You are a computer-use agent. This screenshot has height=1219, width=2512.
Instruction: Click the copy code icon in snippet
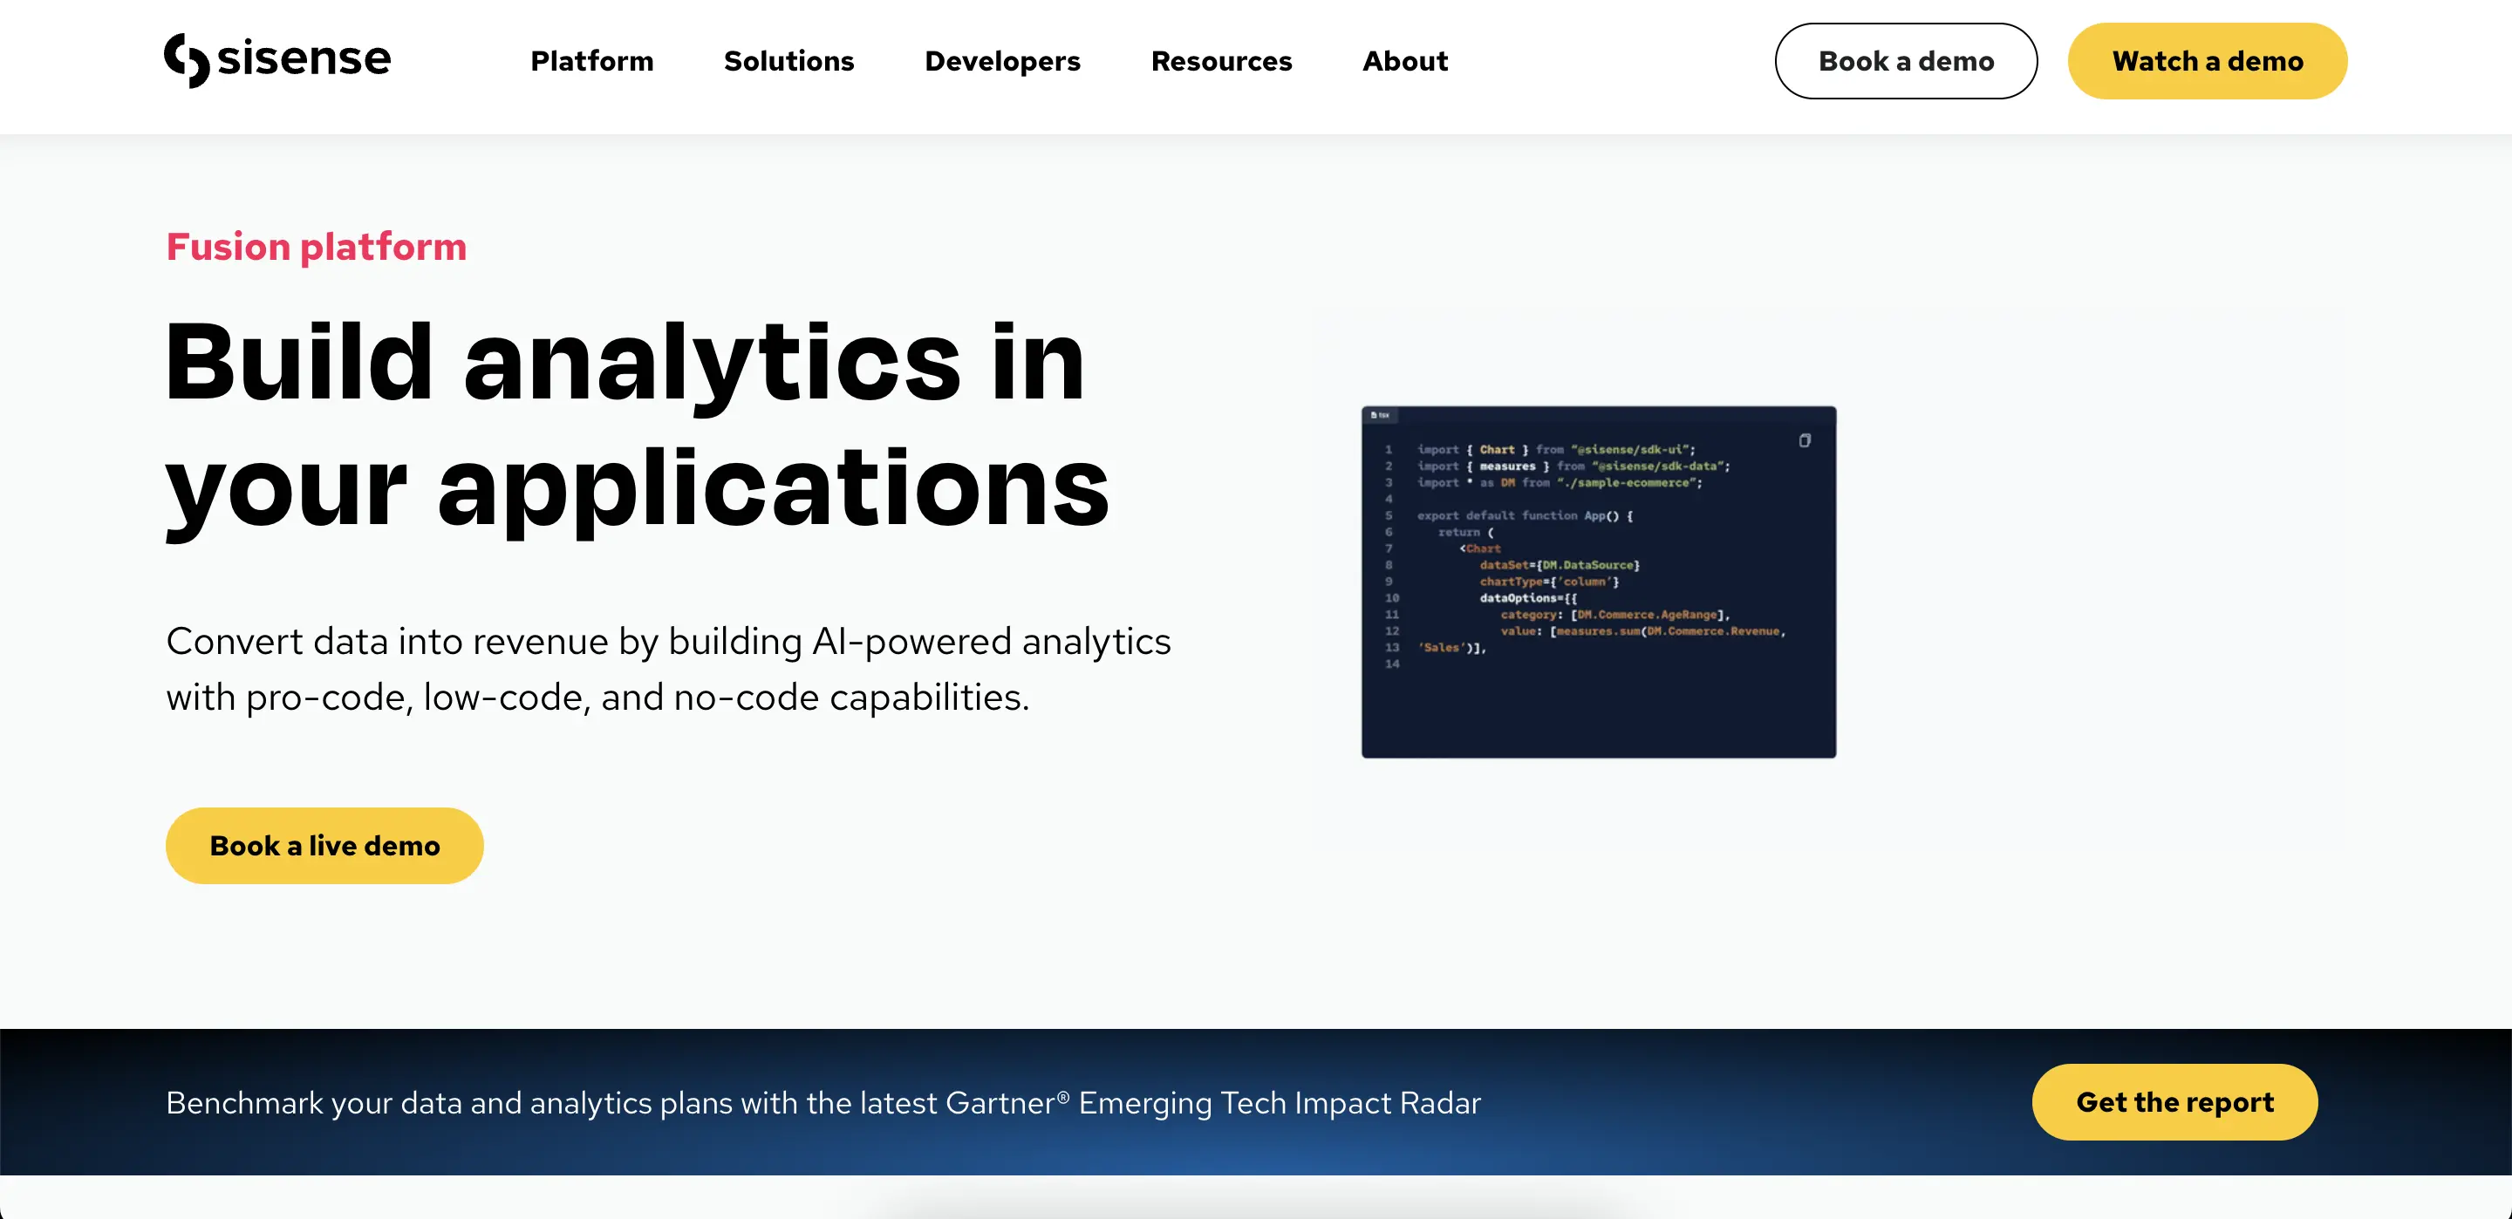tap(1804, 441)
